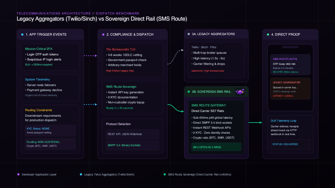
Task: Click 'High latency (1.5s - 5s)' bullet
Action: [x=208, y=58]
